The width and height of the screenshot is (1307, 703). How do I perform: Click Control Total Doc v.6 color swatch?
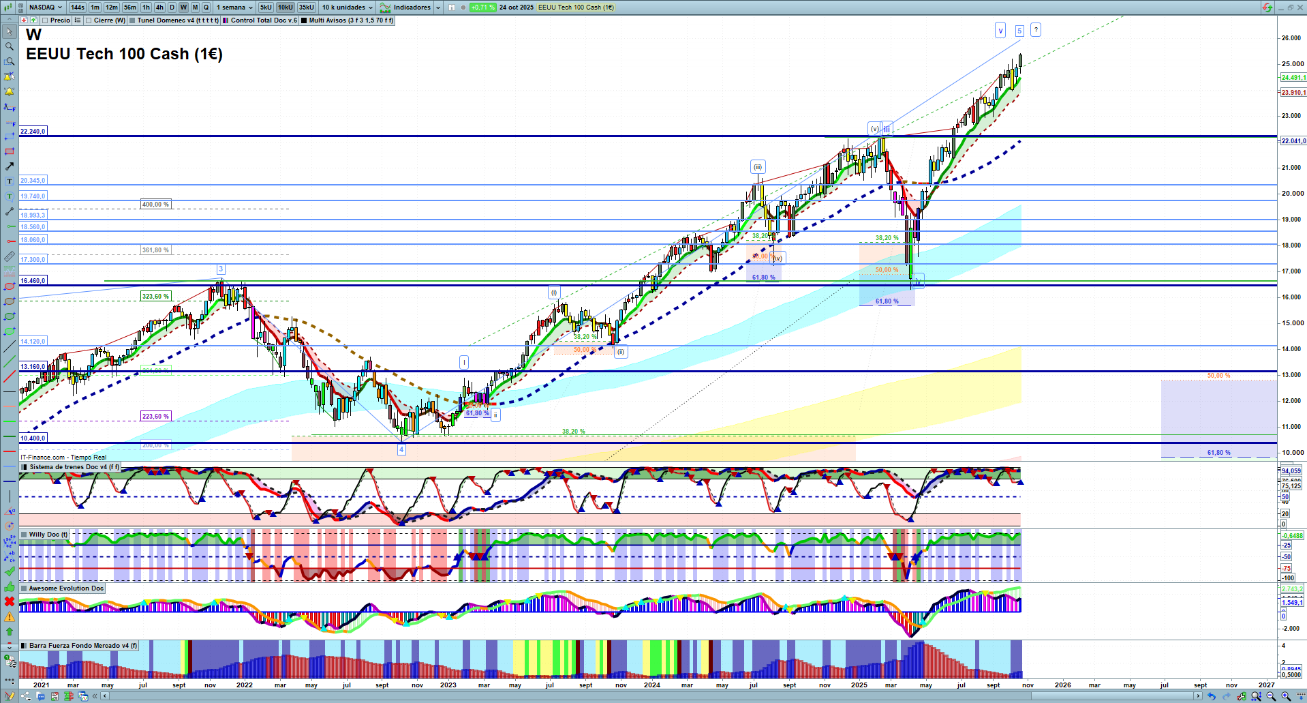pyautogui.click(x=226, y=20)
